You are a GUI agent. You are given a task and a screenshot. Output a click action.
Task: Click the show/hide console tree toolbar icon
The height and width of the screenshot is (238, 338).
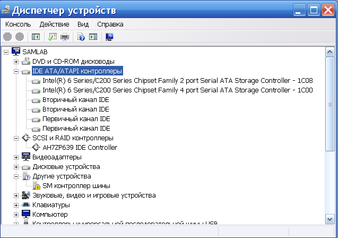(36, 37)
